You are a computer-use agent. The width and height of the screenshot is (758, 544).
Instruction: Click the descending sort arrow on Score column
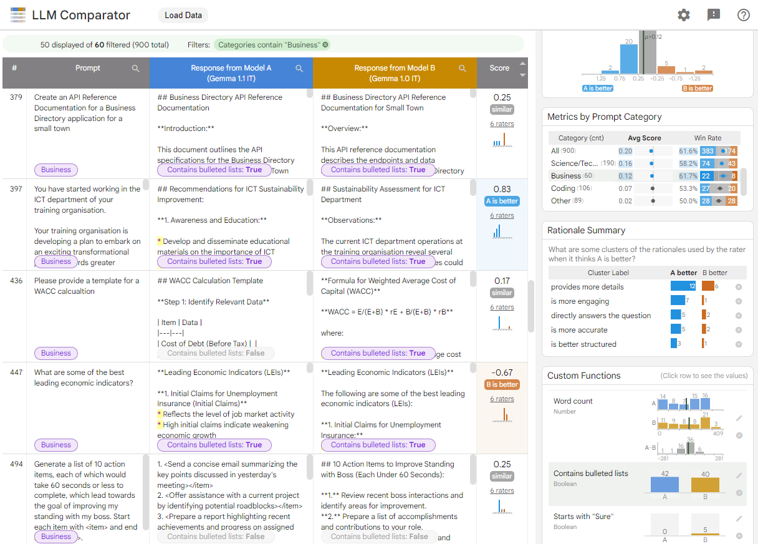[523, 75]
